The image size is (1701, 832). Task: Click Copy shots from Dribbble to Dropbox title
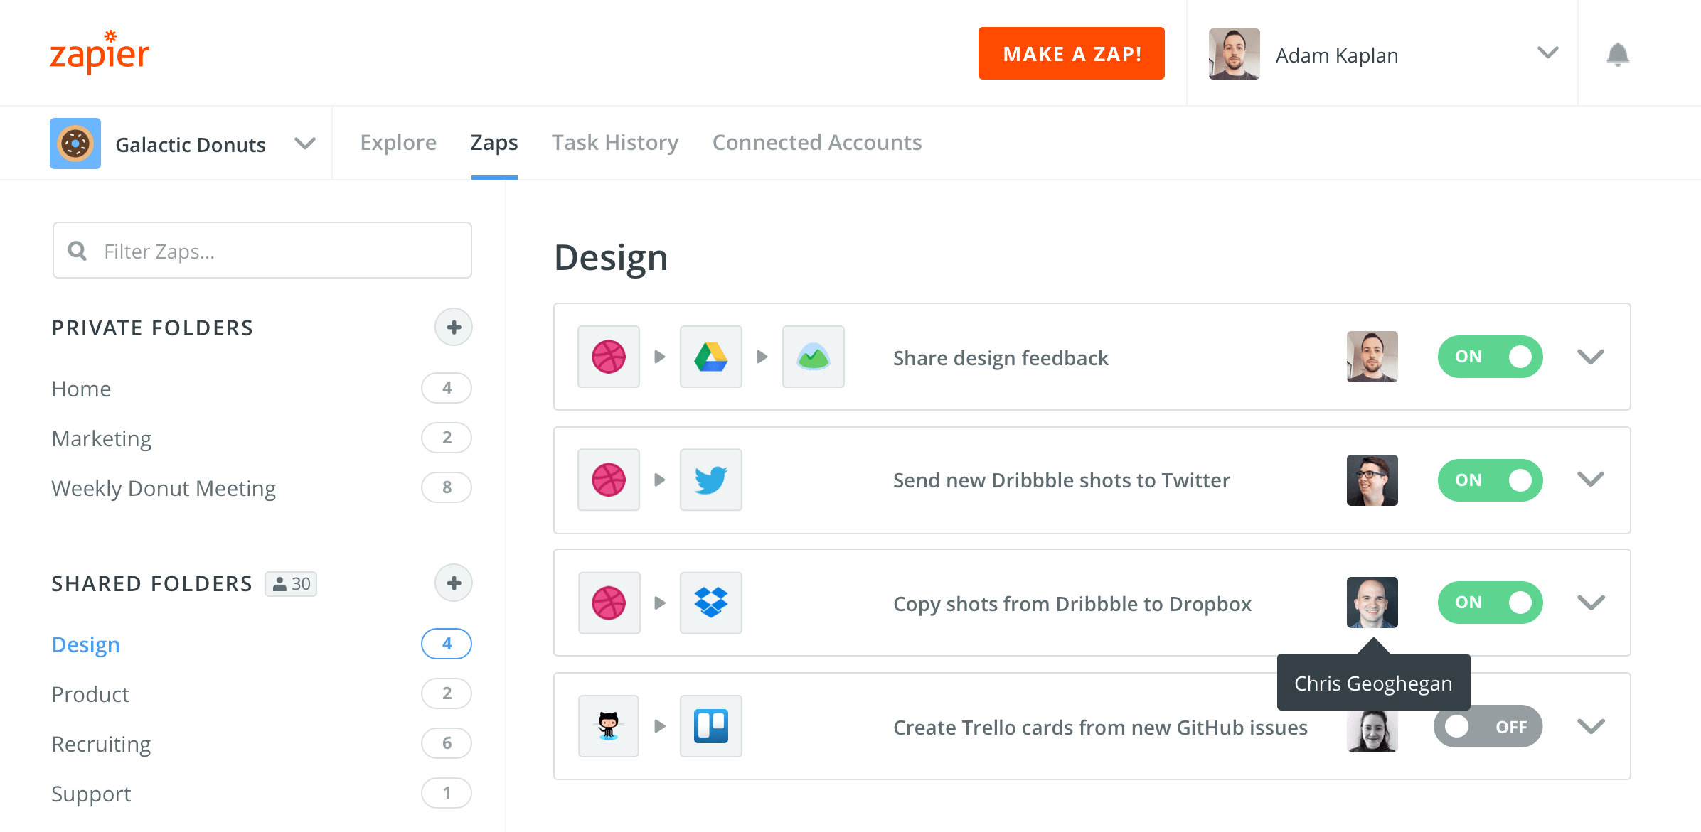click(x=1072, y=604)
